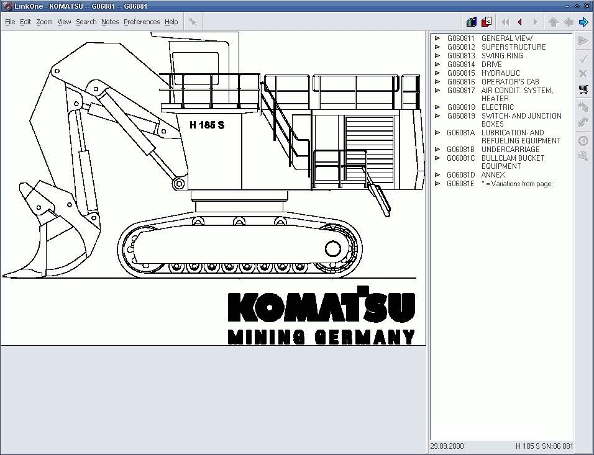Click the gray pin icon beside Help
The image size is (594, 455).
click(193, 22)
